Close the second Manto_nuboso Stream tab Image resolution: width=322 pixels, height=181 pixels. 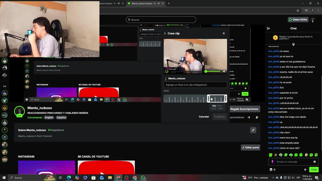coord(163,4)
